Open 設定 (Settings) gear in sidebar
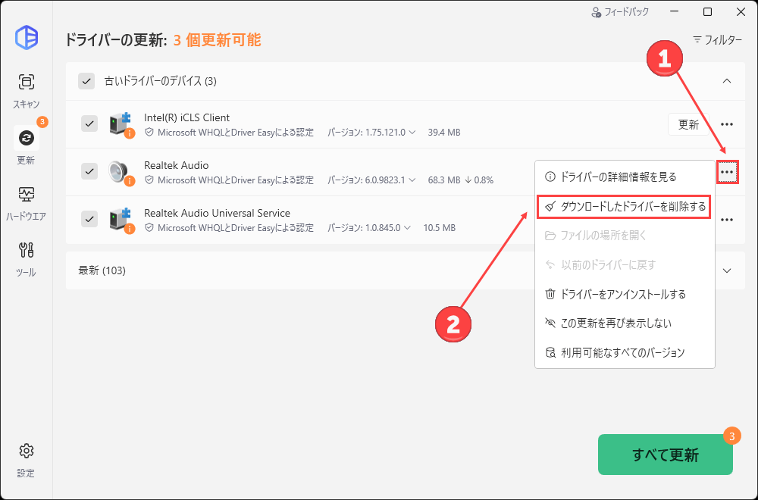 (26, 460)
